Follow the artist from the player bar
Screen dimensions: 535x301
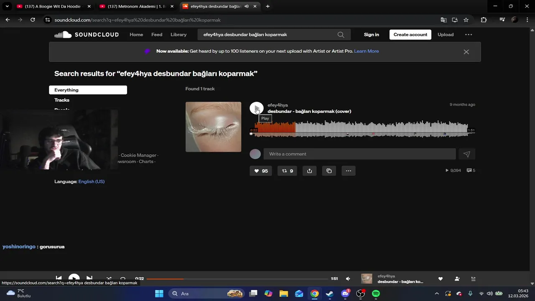click(x=457, y=279)
